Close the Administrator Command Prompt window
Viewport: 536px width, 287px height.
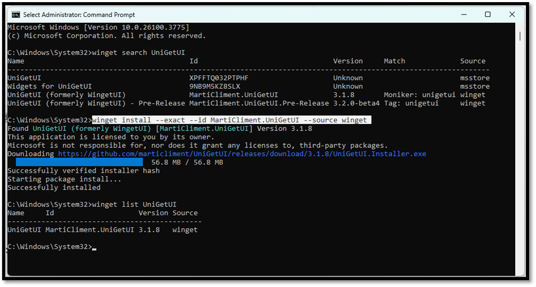coord(512,14)
